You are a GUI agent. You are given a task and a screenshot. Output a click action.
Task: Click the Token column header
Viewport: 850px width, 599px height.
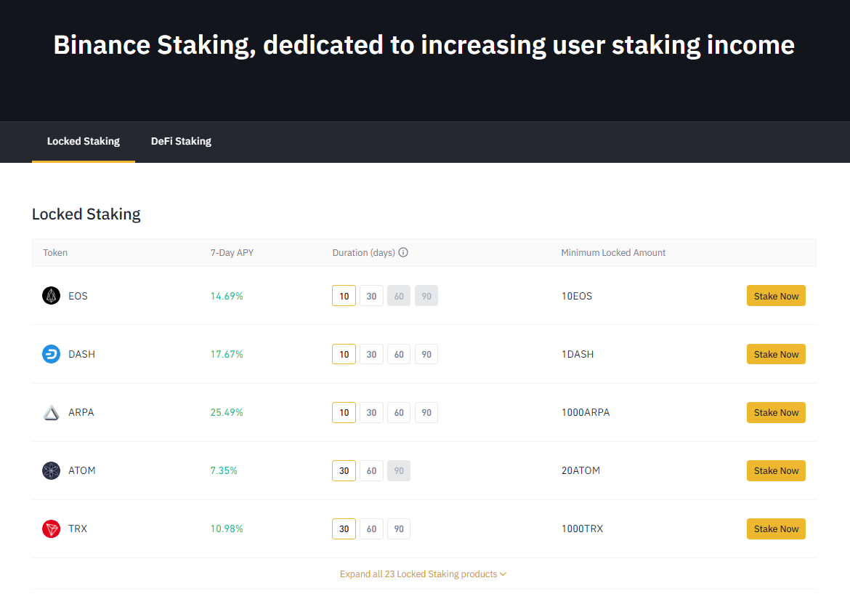click(55, 252)
